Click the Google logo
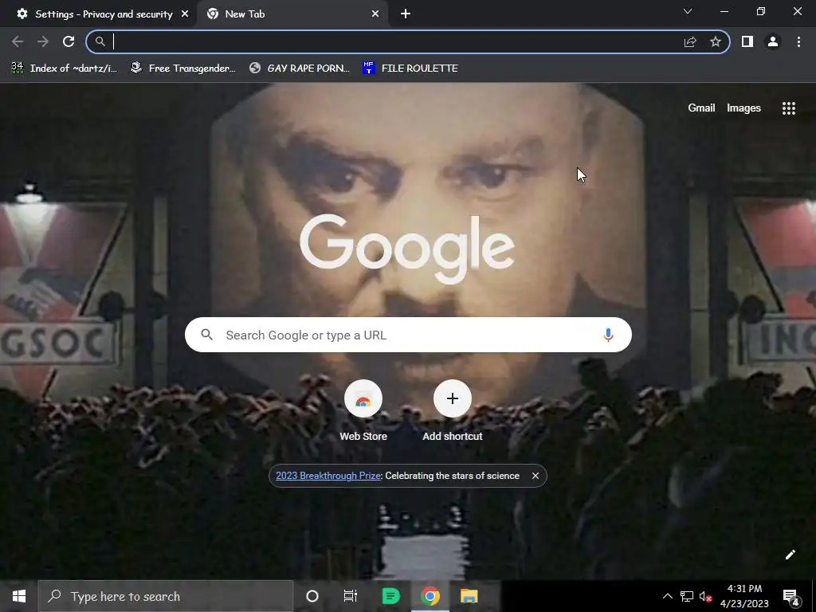 [407, 249]
